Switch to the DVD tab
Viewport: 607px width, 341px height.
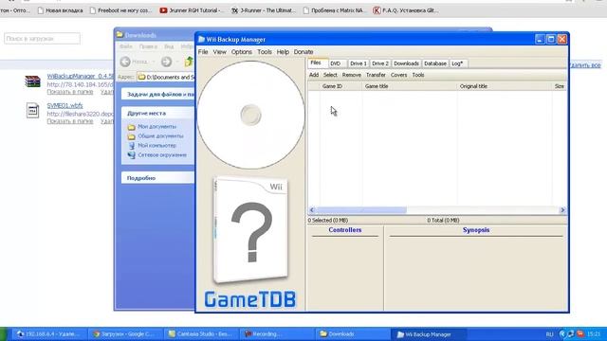[336, 63]
